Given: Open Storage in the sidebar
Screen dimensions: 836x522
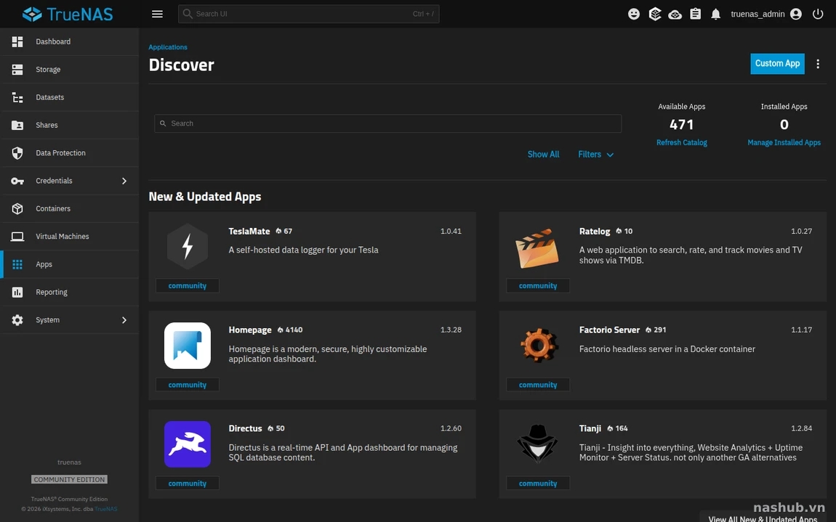Looking at the screenshot, I should [69, 69].
